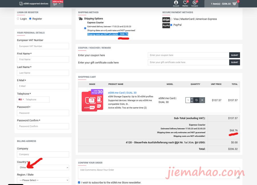Focus the cart quantity field
The height and width of the screenshot is (185, 257).
point(188,100)
